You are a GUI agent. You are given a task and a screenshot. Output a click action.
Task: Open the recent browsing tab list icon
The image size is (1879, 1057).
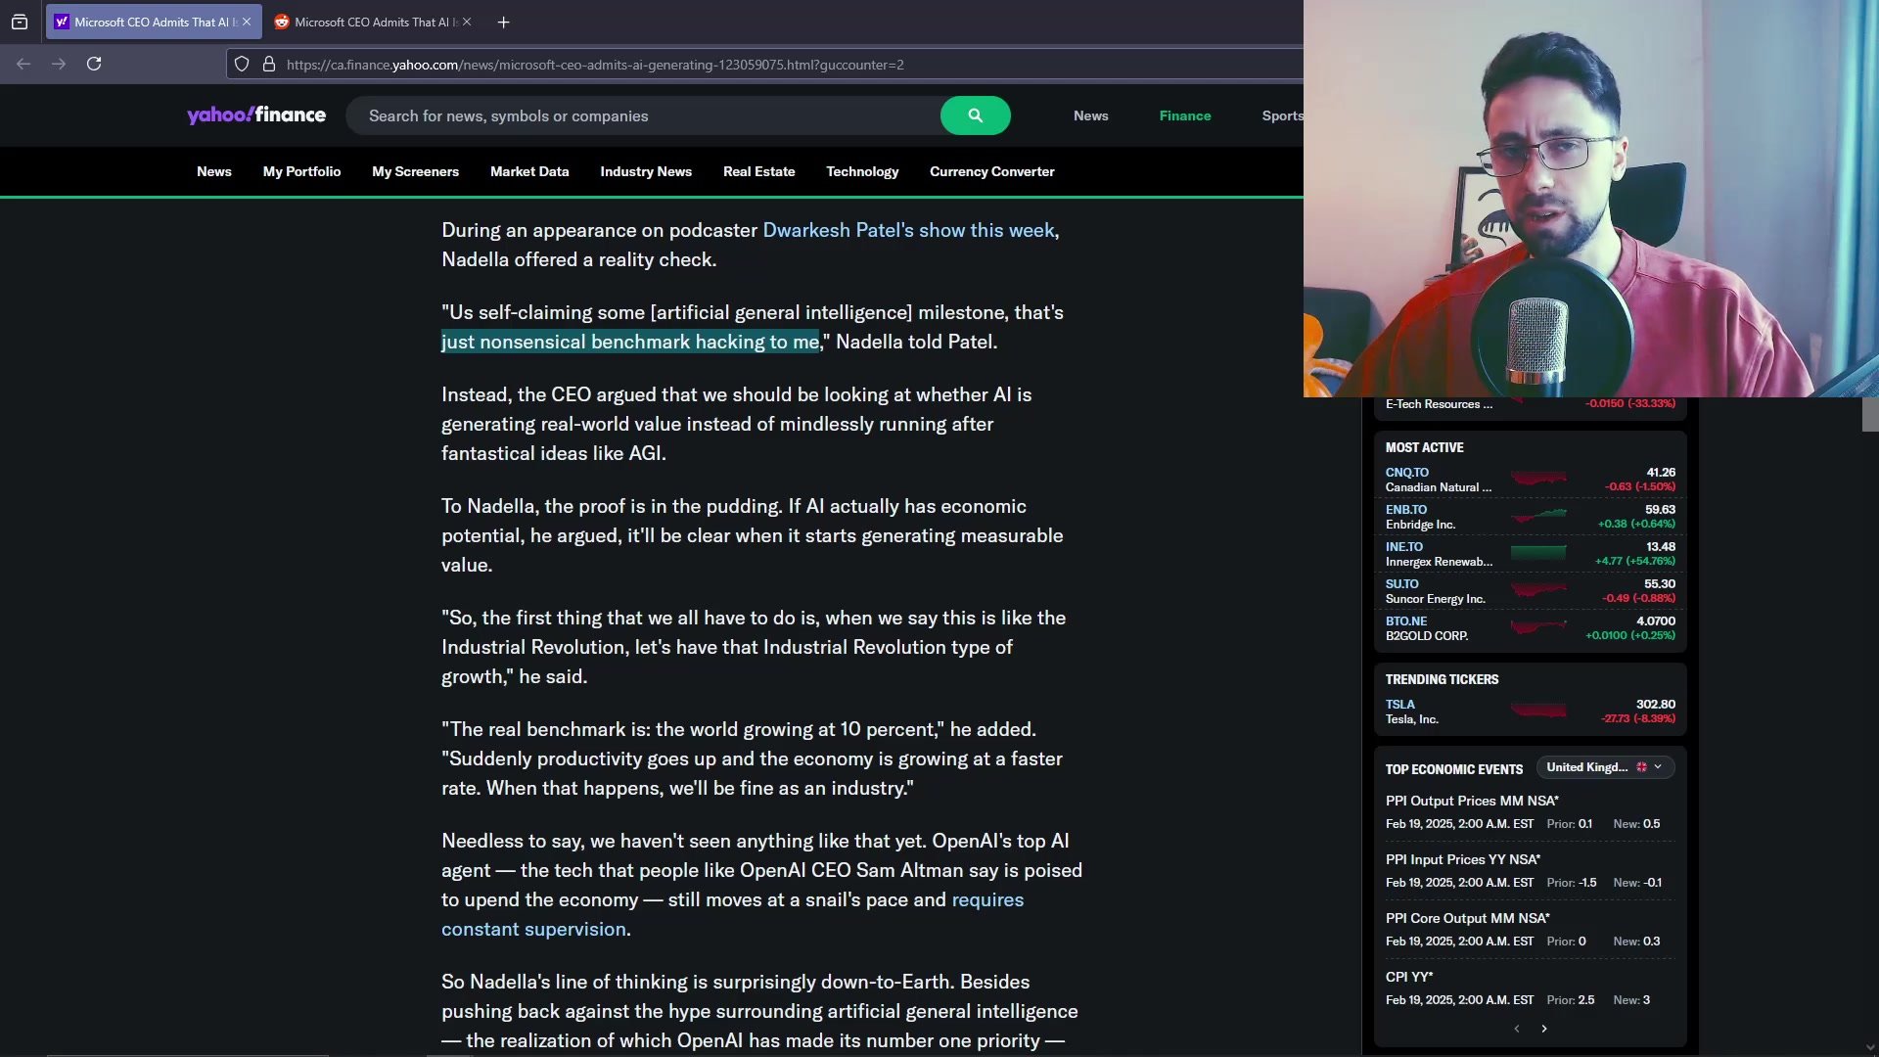point(20,22)
